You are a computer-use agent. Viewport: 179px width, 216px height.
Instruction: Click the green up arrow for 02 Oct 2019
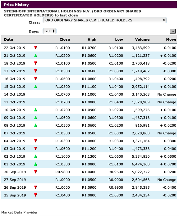(35, 156)
